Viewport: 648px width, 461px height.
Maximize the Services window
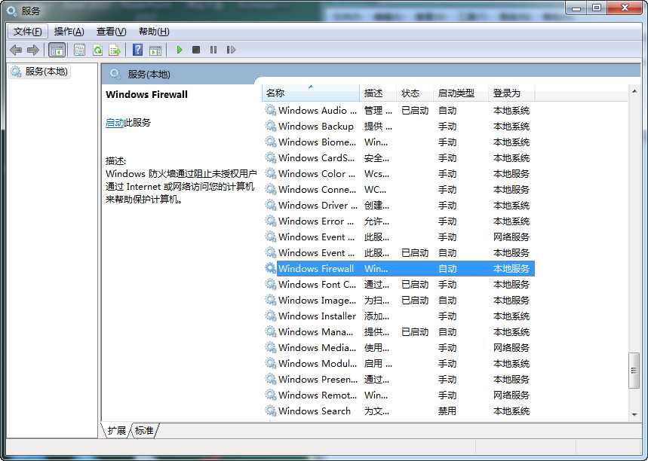tap(597, 8)
